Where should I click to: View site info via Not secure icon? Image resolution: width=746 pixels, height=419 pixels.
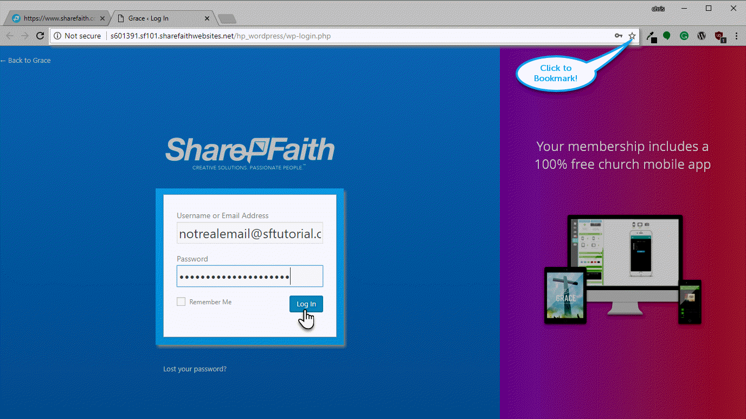57,36
